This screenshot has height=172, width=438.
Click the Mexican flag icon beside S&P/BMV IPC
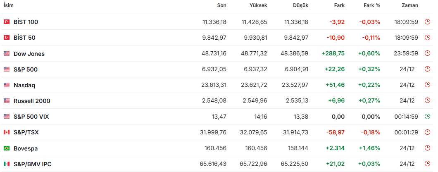[7, 164]
